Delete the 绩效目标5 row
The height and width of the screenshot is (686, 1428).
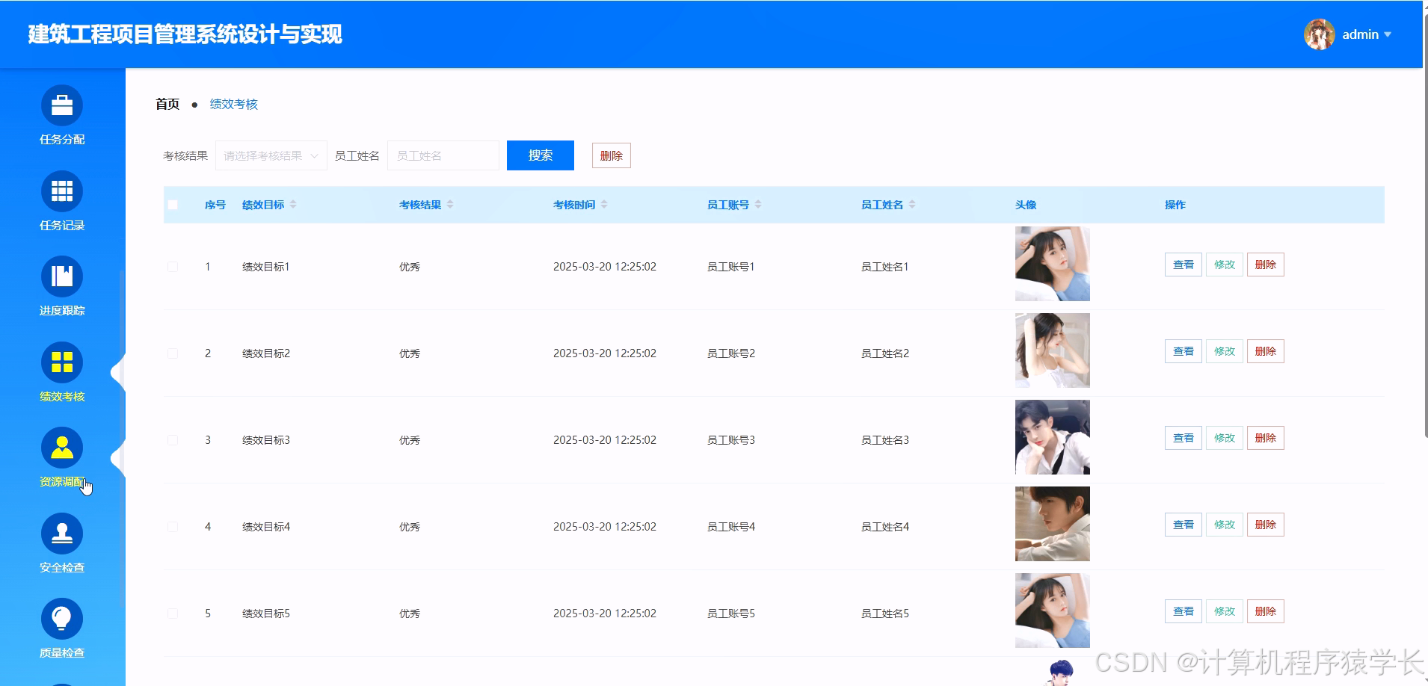[1266, 611]
